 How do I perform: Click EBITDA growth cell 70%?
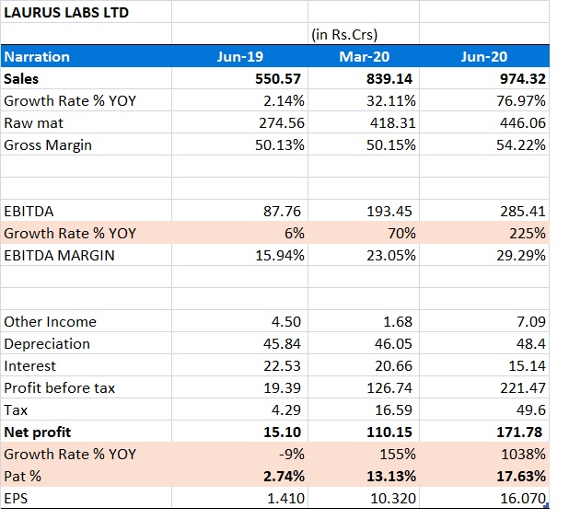(x=364, y=233)
